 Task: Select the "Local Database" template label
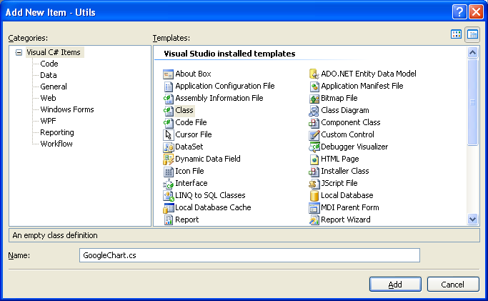coord(347,195)
